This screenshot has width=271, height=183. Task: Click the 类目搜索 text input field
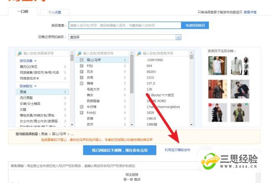pyautogui.click(x=124, y=25)
